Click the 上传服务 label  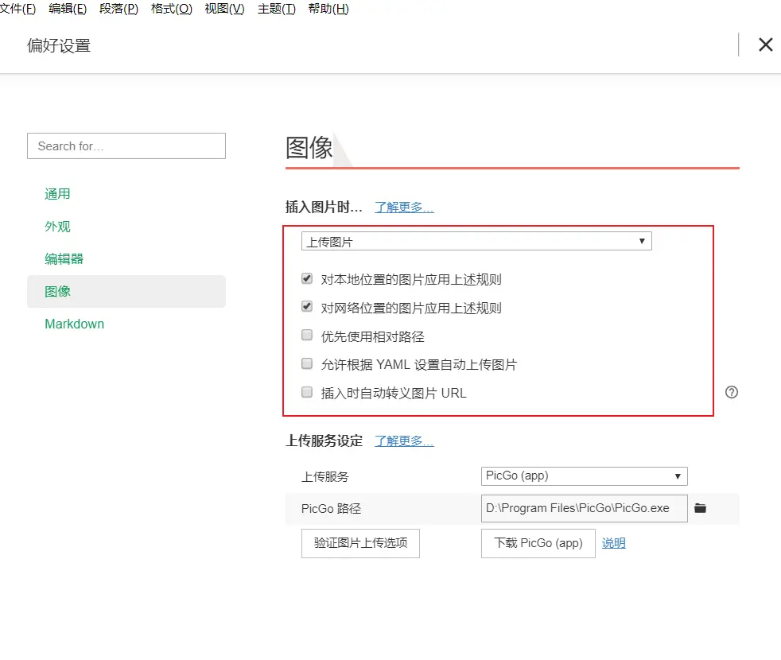pyautogui.click(x=324, y=476)
